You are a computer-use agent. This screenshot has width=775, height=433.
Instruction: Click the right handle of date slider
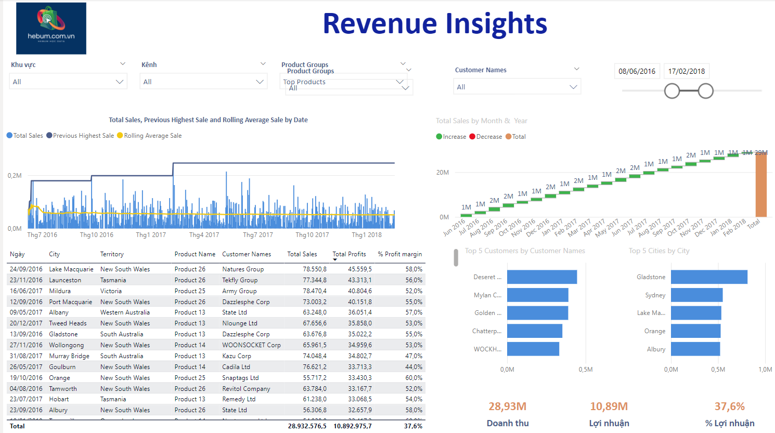pyautogui.click(x=705, y=91)
